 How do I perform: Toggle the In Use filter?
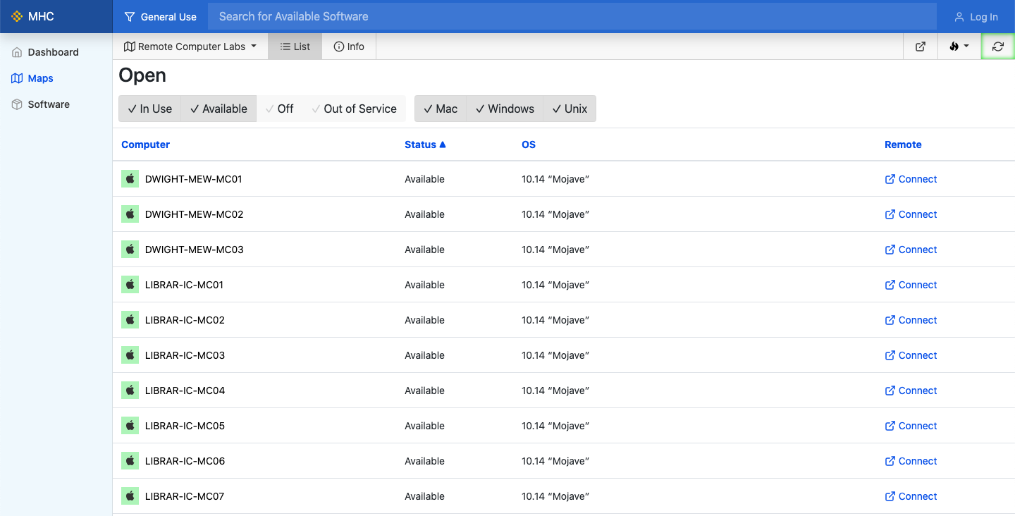pyautogui.click(x=150, y=109)
